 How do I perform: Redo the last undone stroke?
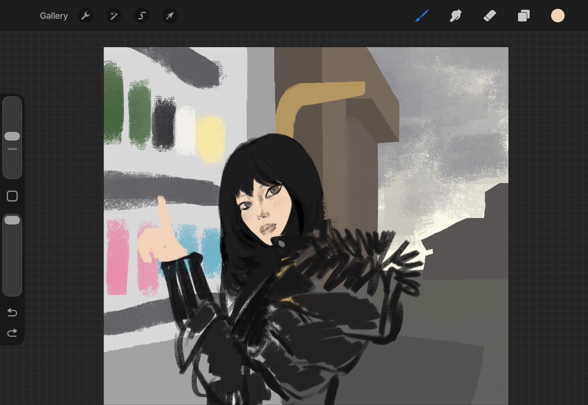point(12,333)
